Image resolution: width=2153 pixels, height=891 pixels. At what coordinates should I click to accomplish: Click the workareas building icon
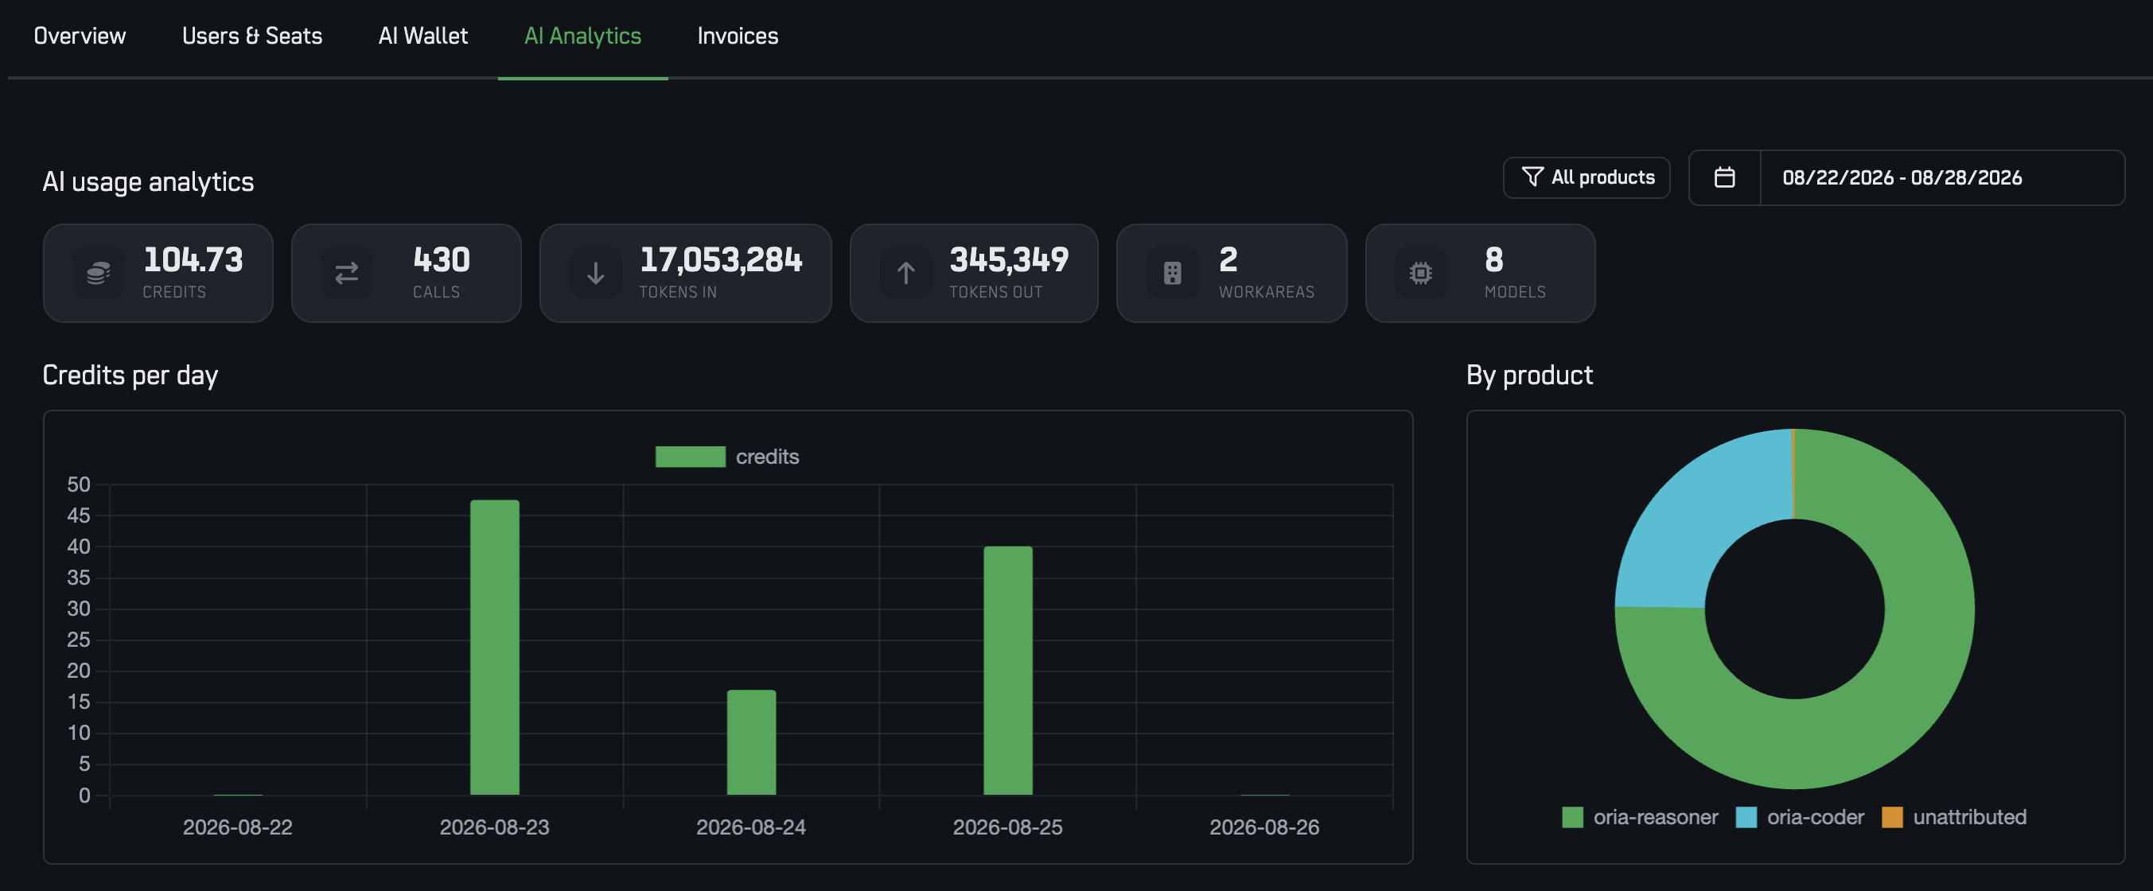pos(1172,273)
